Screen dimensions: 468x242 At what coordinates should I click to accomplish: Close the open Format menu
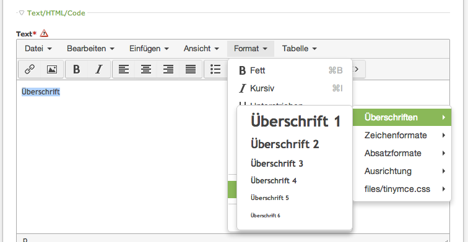click(251, 49)
